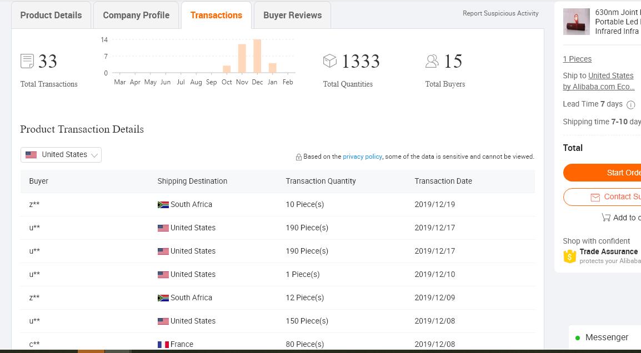Click the United States ship-to link
The image size is (641, 353).
click(610, 75)
